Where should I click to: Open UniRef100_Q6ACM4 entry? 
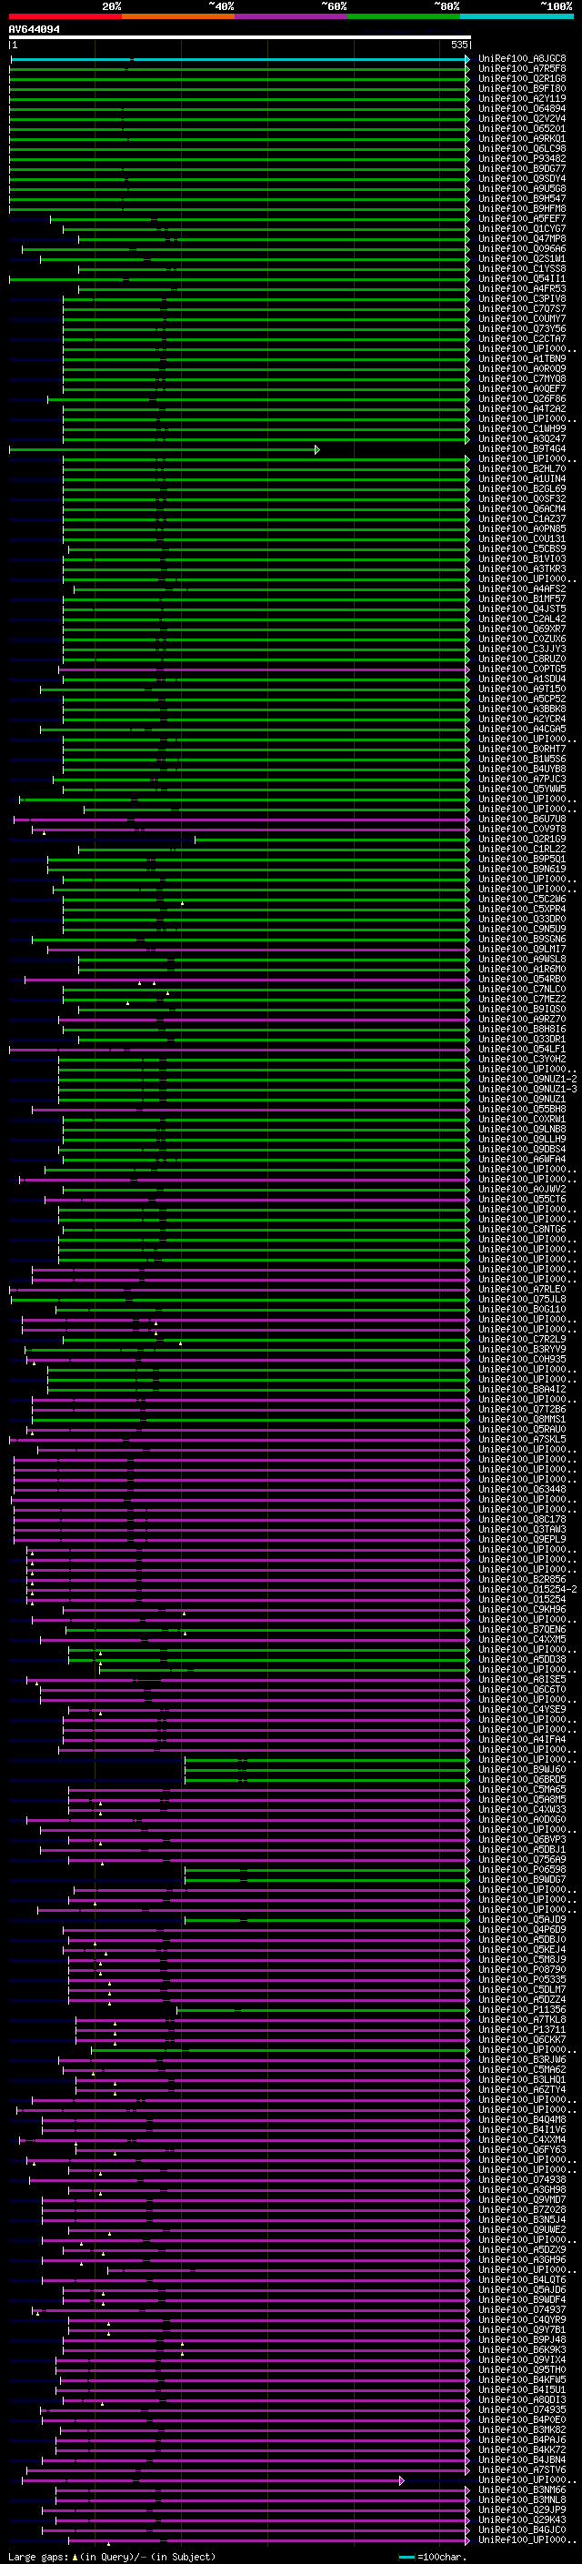pos(522,508)
